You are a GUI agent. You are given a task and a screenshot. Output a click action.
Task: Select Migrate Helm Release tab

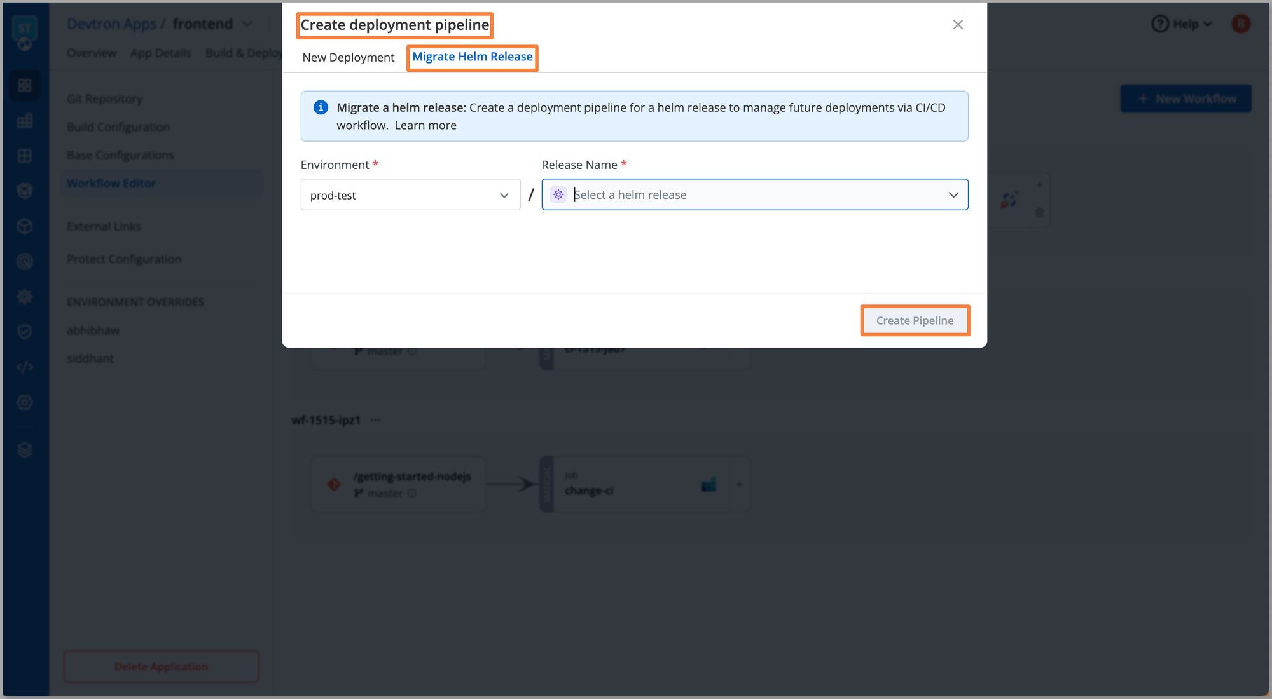tap(472, 56)
